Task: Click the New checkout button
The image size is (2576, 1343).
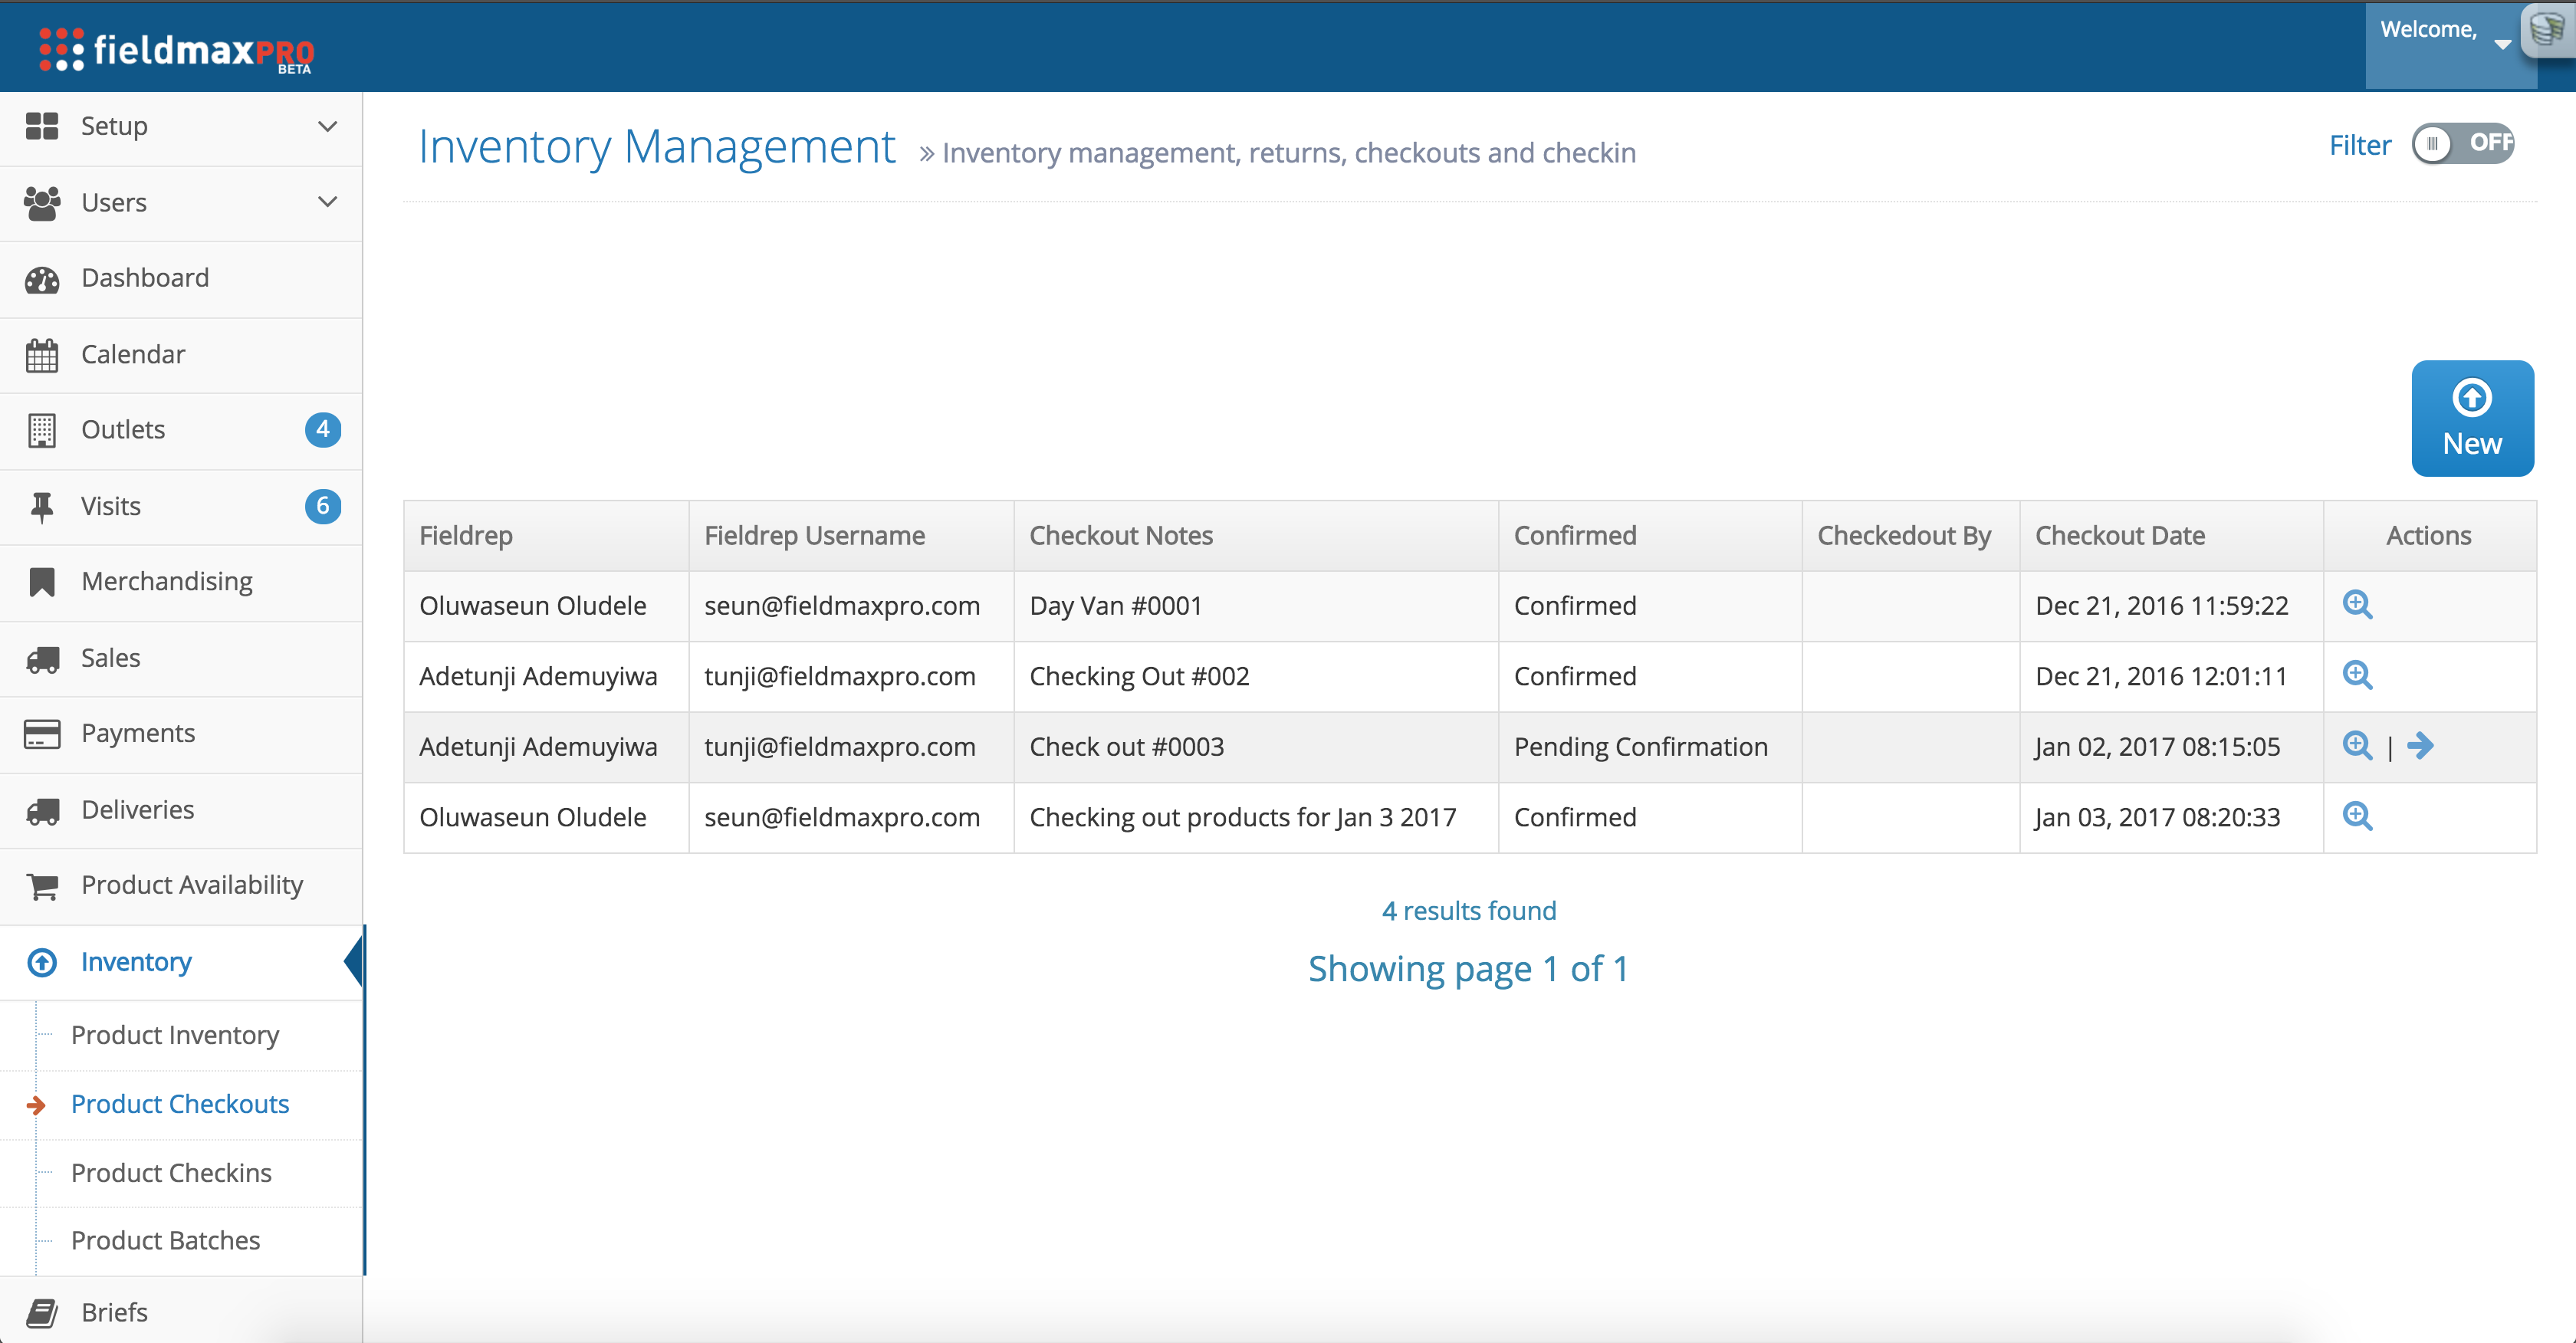Action: (2472, 418)
